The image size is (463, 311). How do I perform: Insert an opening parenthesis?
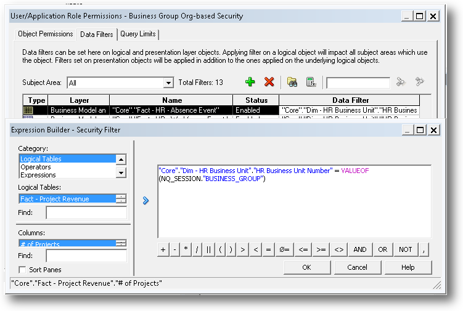[x=220, y=249]
